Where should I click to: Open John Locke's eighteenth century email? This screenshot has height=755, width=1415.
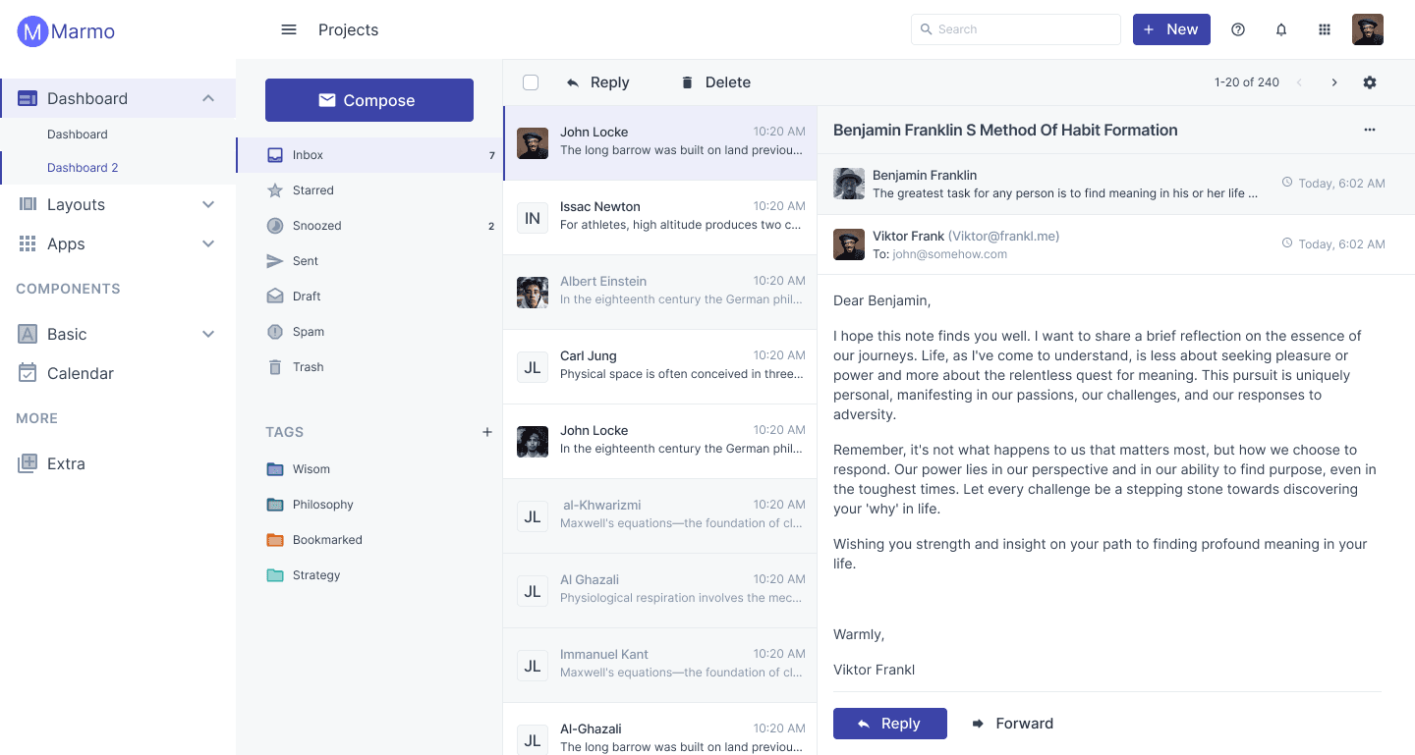pos(660,442)
